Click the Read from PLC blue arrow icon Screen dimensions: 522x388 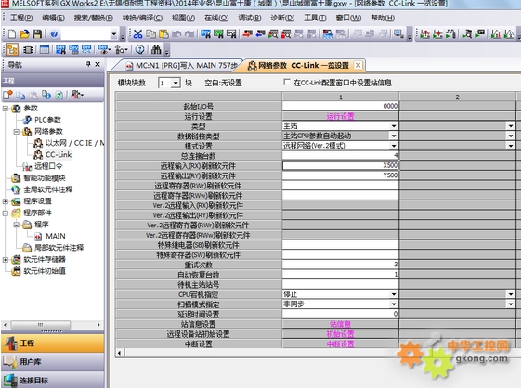(x=260, y=34)
